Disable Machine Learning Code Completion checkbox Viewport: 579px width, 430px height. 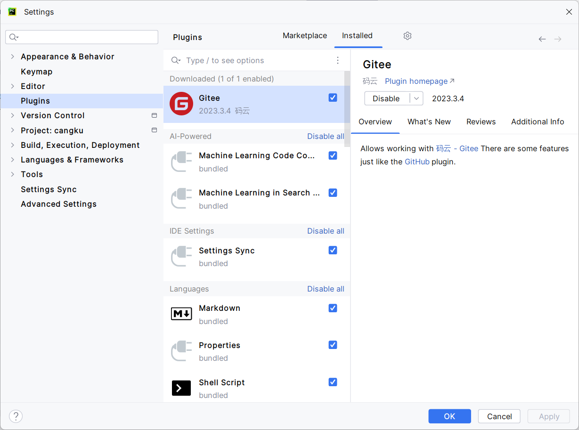pos(333,155)
